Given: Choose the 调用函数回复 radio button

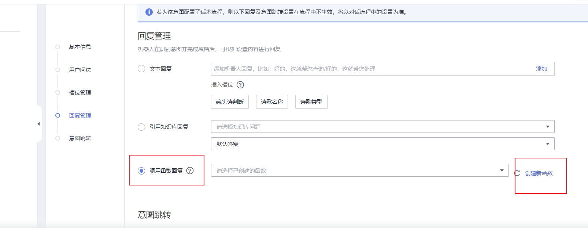Looking at the screenshot, I should [141, 170].
